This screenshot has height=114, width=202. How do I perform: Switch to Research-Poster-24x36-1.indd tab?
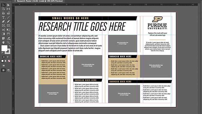pos(40,1)
